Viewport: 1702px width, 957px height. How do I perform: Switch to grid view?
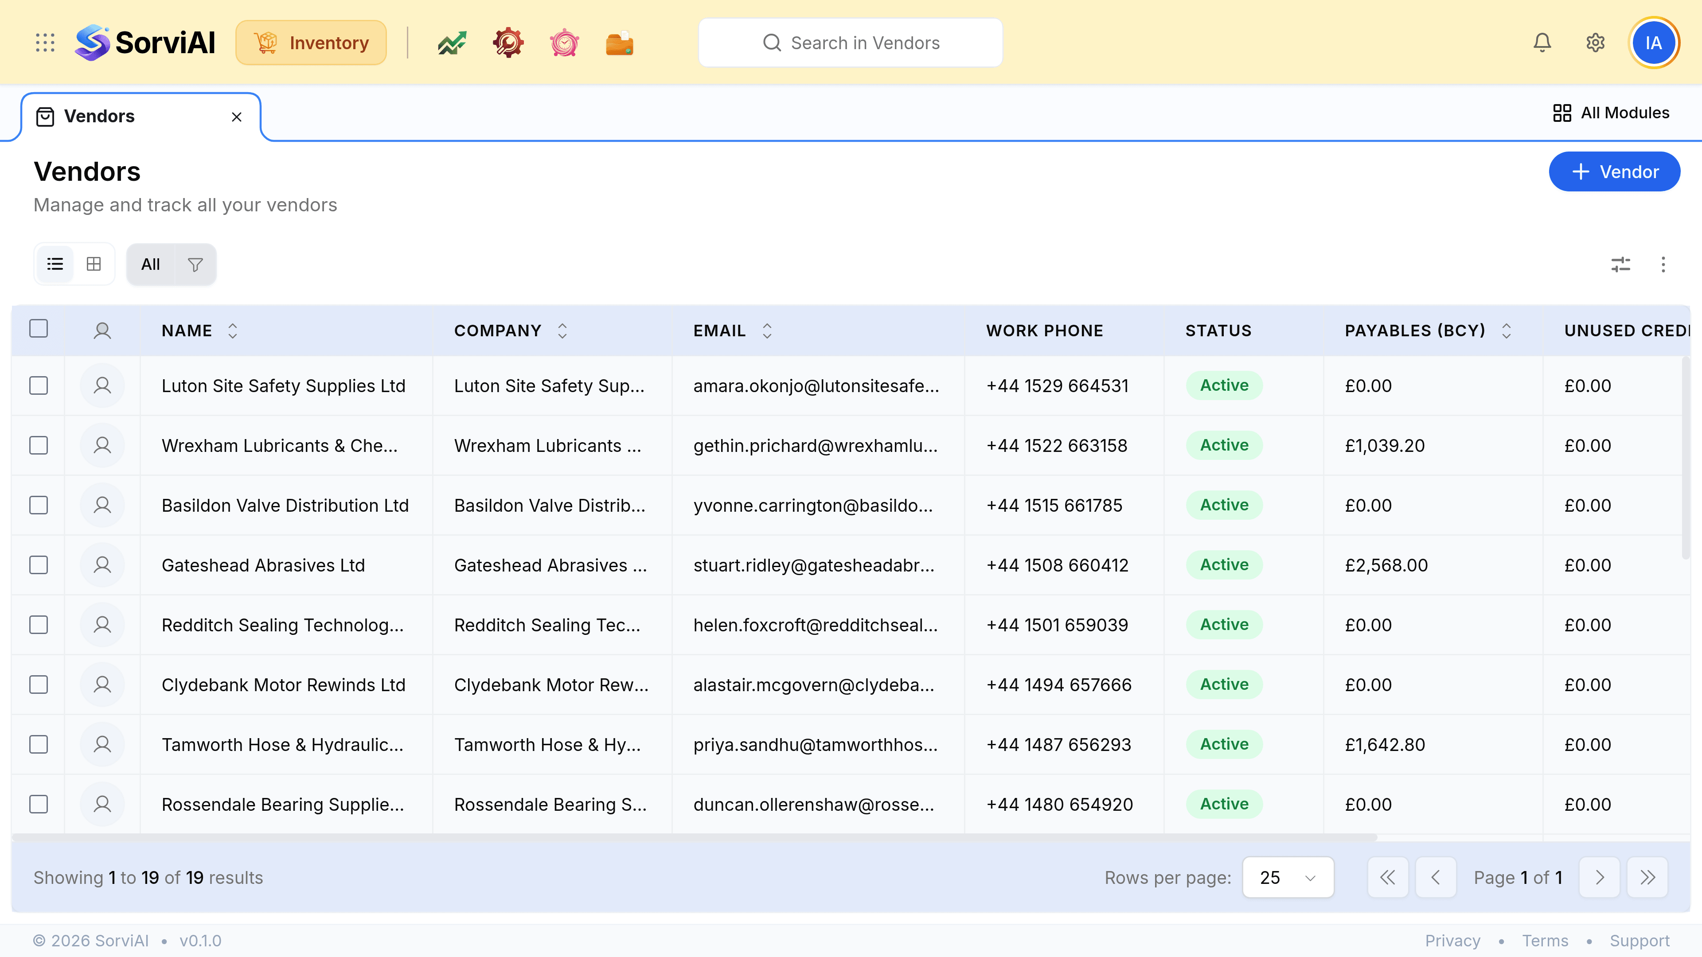click(94, 264)
